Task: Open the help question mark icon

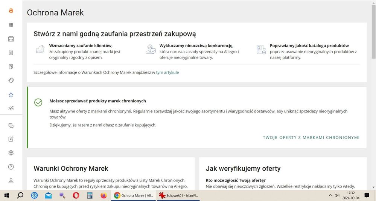Action: tap(11, 167)
